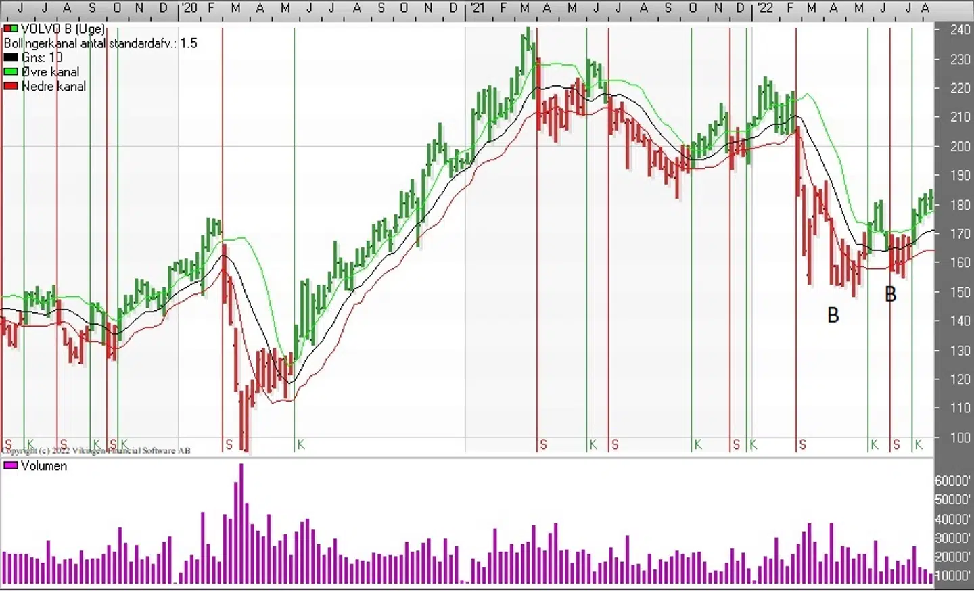
Task: Click the tallest volume bar in the chart
Action: click(x=241, y=523)
